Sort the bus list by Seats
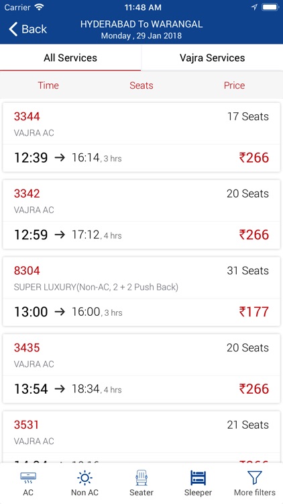Screen dimensions: 283x504 point(141,85)
